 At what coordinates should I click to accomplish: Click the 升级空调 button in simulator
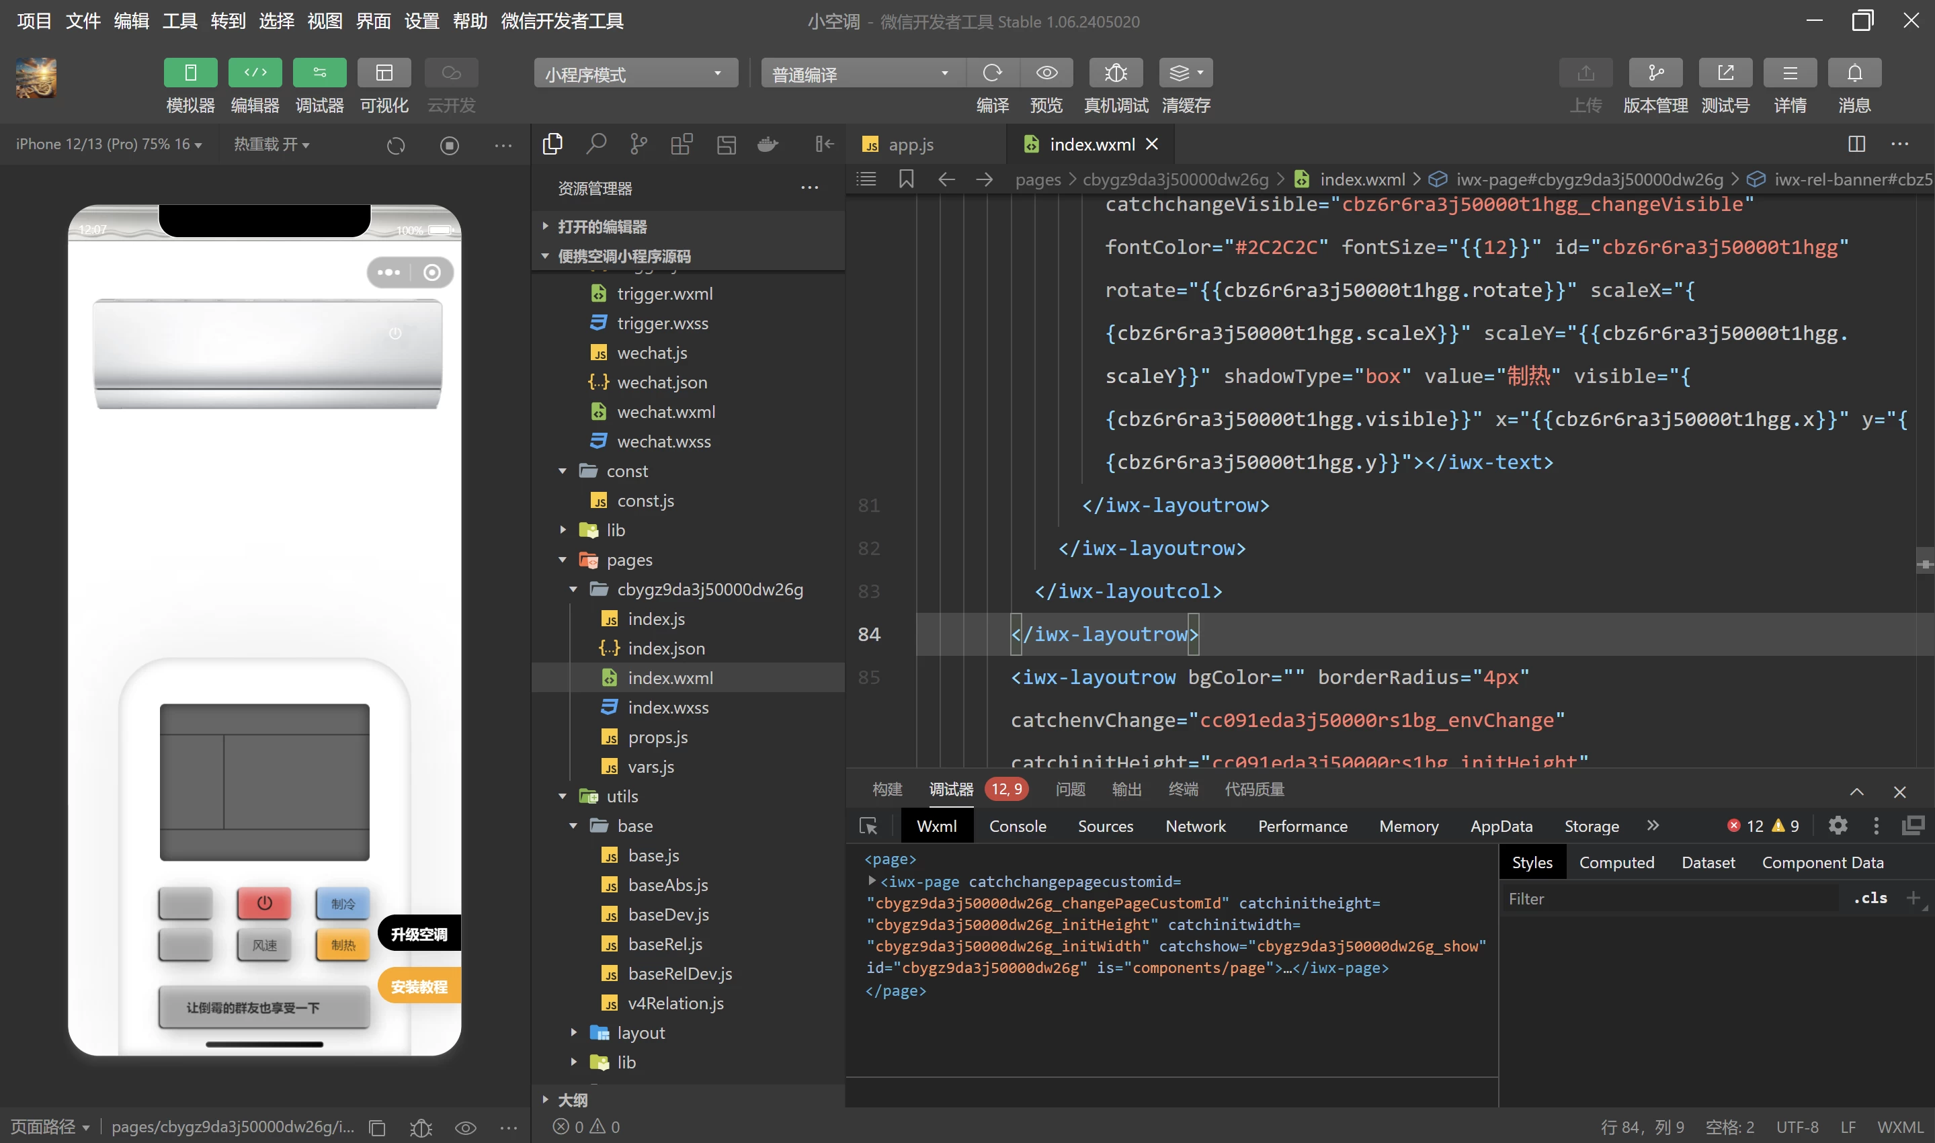click(419, 934)
